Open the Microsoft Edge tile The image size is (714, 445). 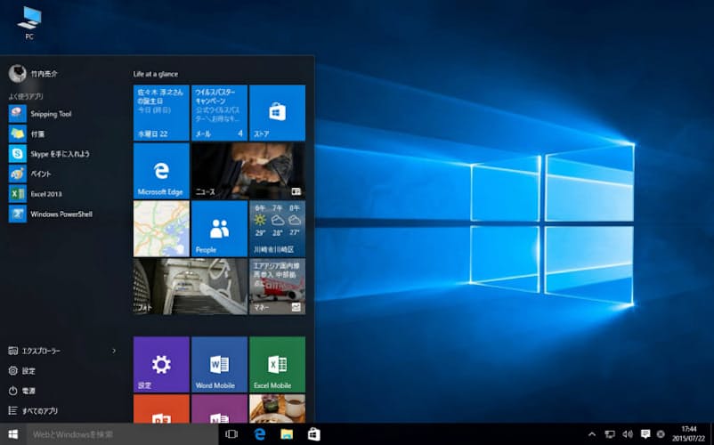[161, 171]
